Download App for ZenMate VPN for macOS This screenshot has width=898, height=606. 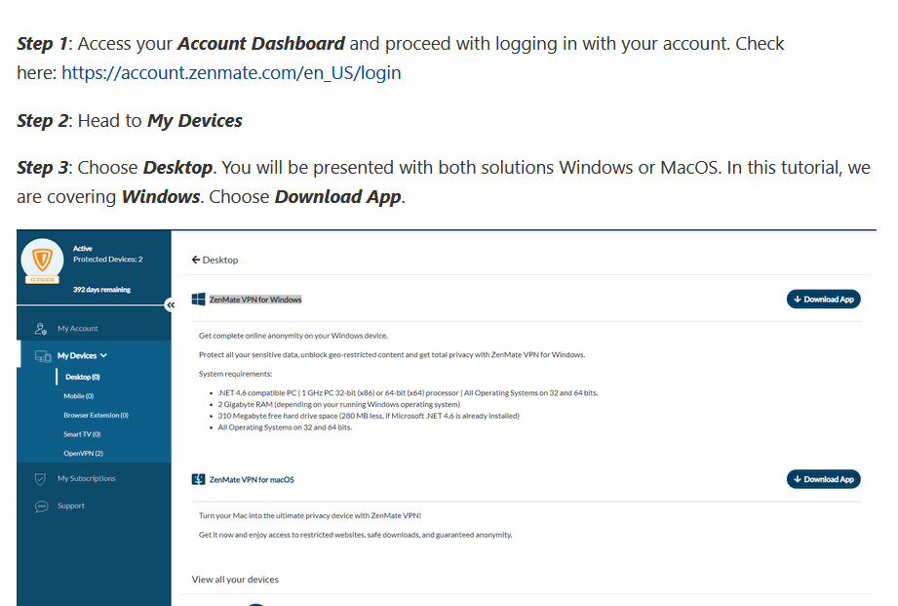823,479
